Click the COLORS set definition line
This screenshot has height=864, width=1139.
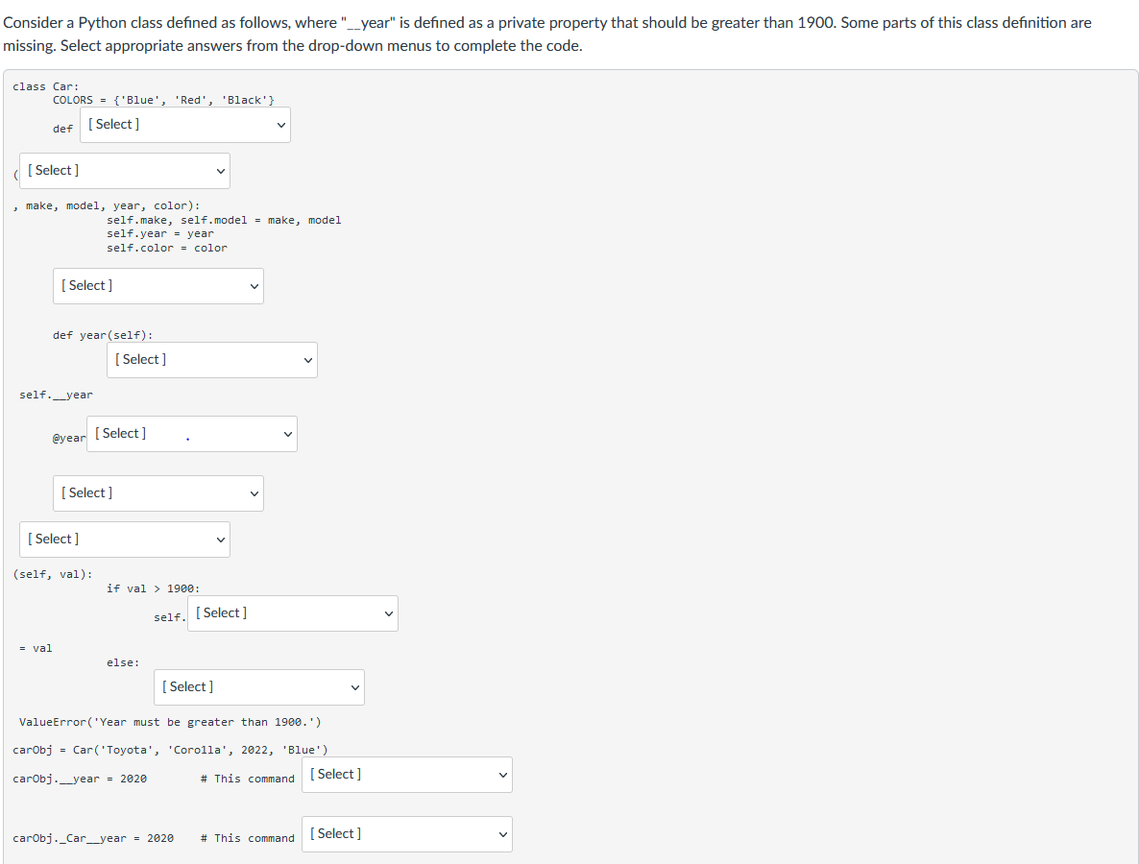tap(163, 100)
